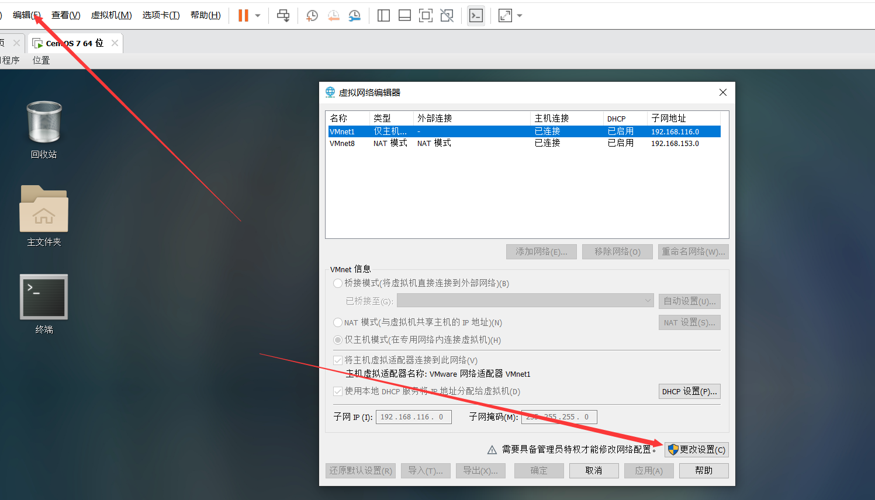
Task: Select the VMnet1 row in network list
Action: (x=524, y=131)
